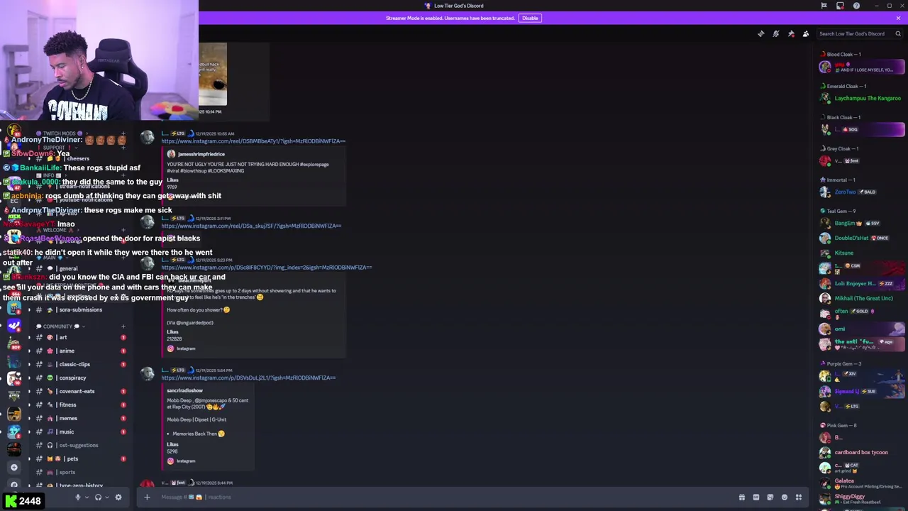Open the help question mark icon

(x=856, y=6)
